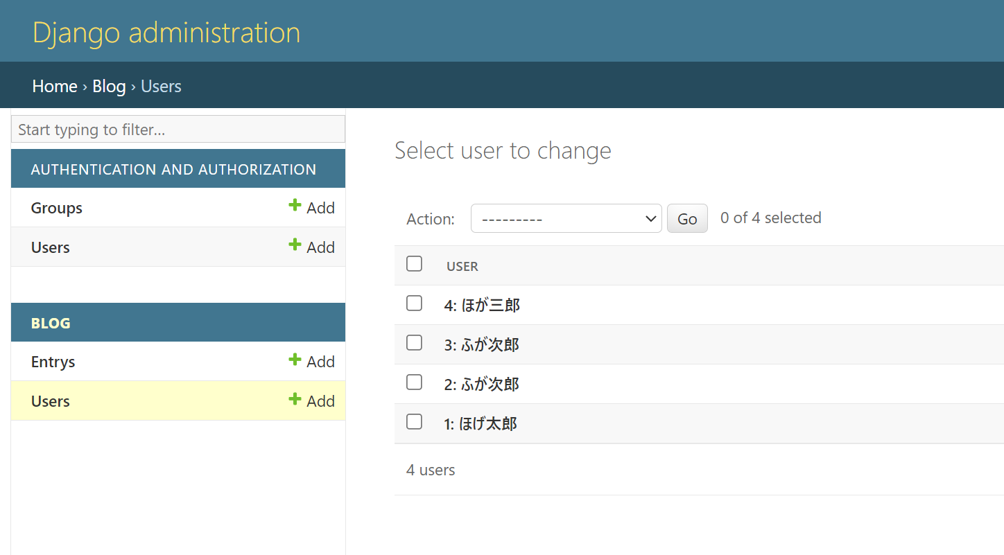Screen dimensions: 1004x555
Task: Go to Blog in the breadcrumb
Action: pos(109,86)
